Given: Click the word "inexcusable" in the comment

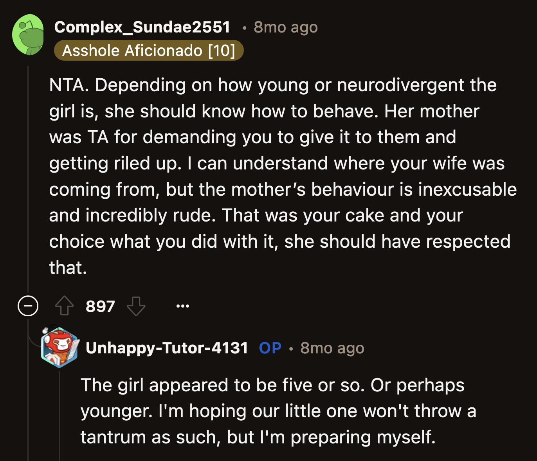Looking at the screenshot, I should [467, 189].
